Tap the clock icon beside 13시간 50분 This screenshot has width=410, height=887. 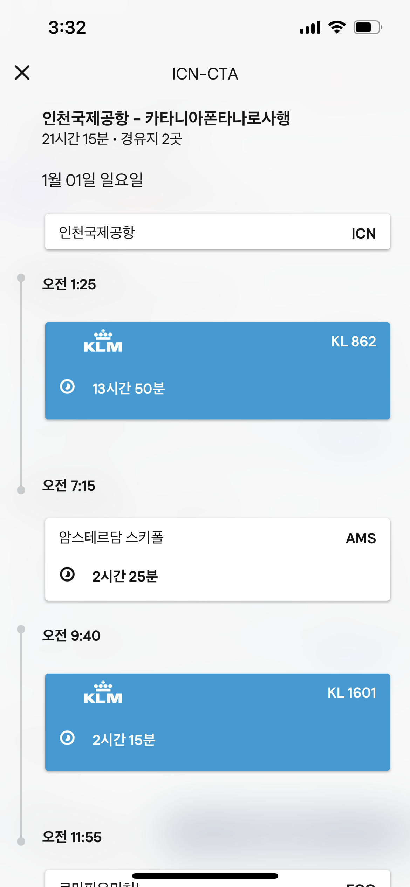point(67,387)
